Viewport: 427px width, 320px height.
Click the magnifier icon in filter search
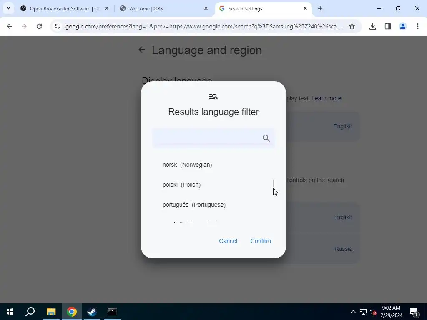266,138
